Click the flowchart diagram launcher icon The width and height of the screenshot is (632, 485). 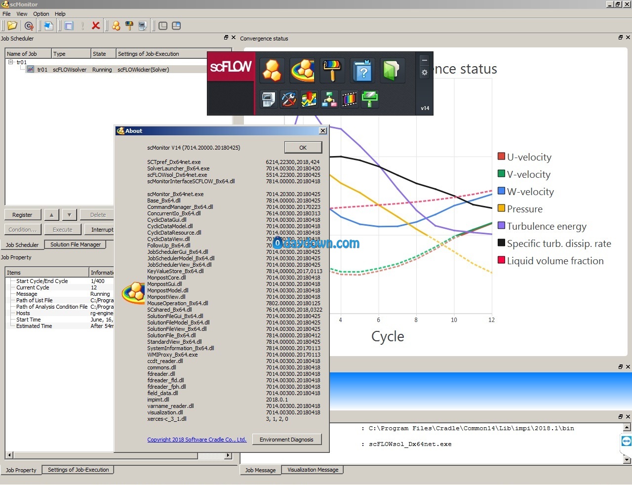point(329,99)
